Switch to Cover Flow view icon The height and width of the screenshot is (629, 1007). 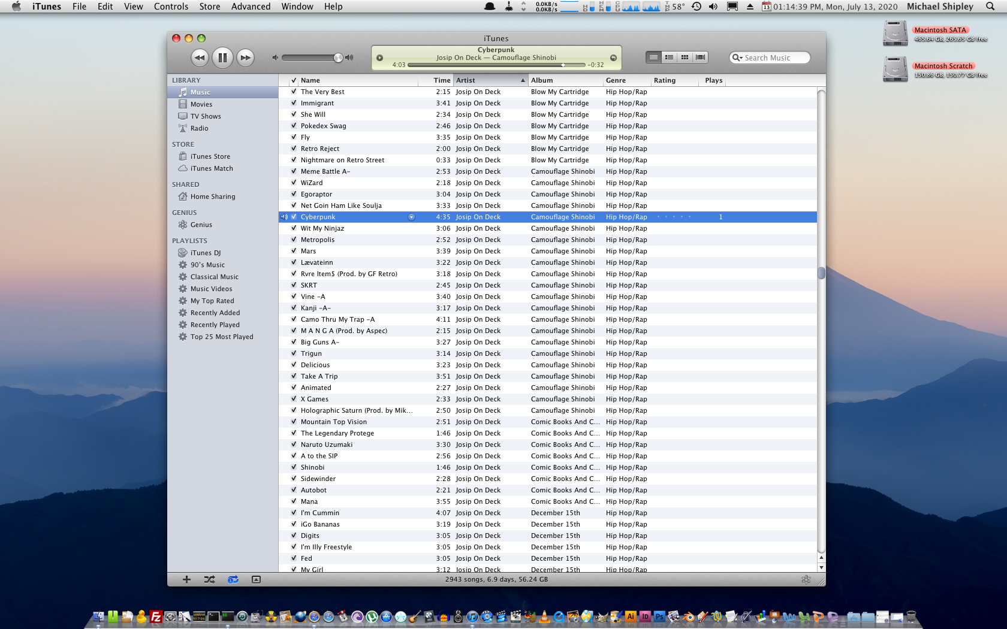pyautogui.click(x=700, y=58)
